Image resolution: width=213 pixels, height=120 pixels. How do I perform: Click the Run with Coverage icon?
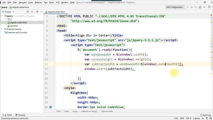click(196, 7)
